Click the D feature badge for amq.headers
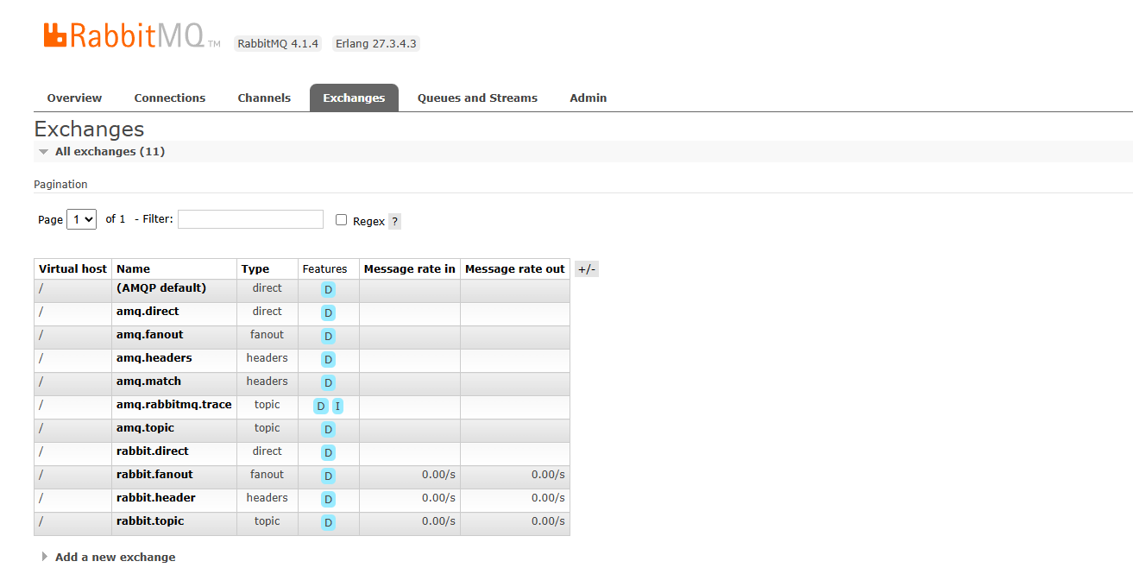Screen dimensions: 1133x574 click(x=328, y=359)
